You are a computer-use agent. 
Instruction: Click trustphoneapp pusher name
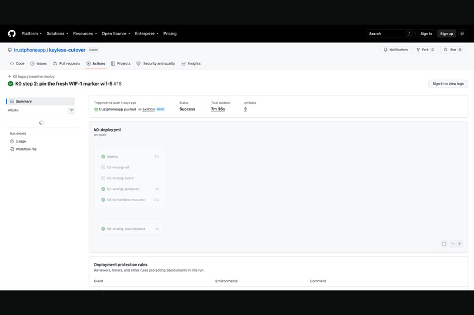tap(111, 110)
